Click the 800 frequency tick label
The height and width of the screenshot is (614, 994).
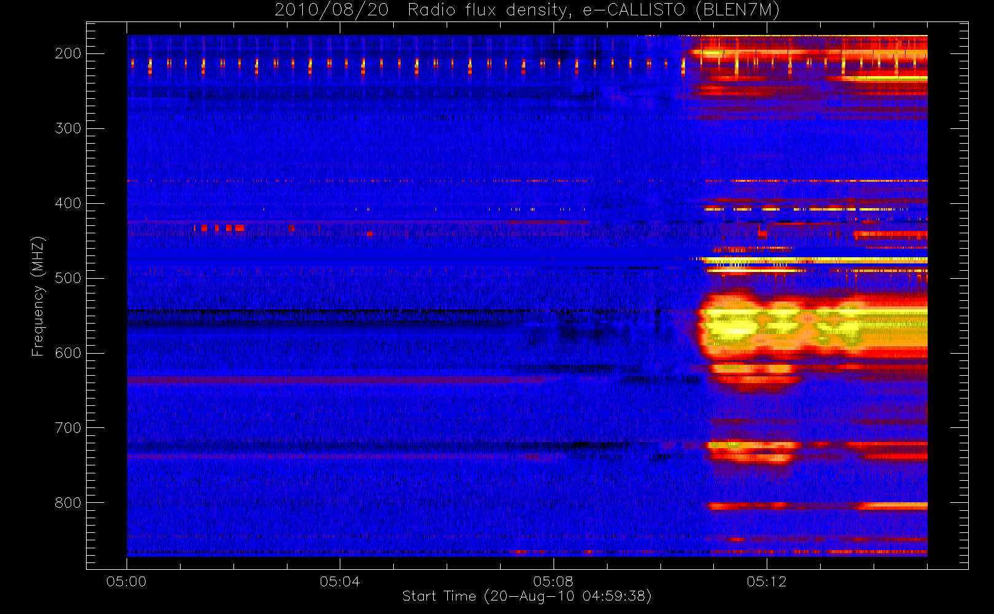(68, 503)
